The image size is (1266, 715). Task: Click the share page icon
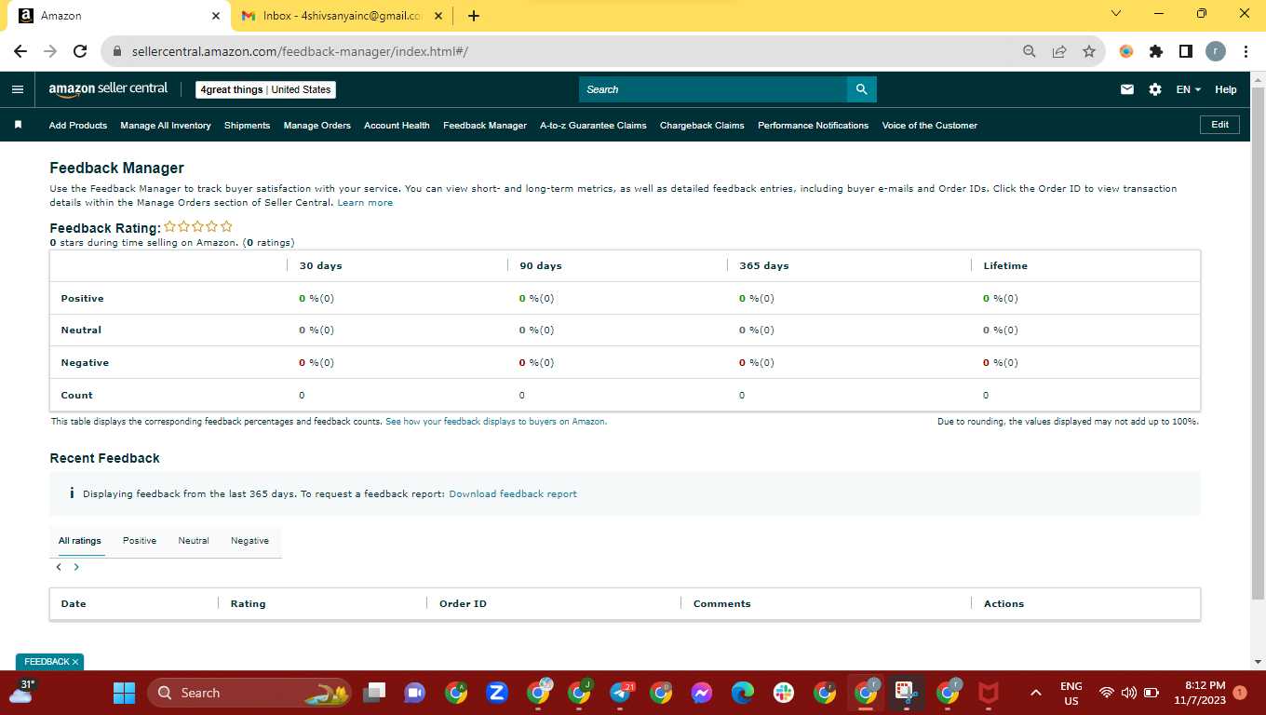[1059, 52]
